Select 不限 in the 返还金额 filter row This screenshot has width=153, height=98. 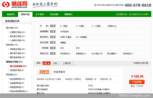click(x=53, y=42)
